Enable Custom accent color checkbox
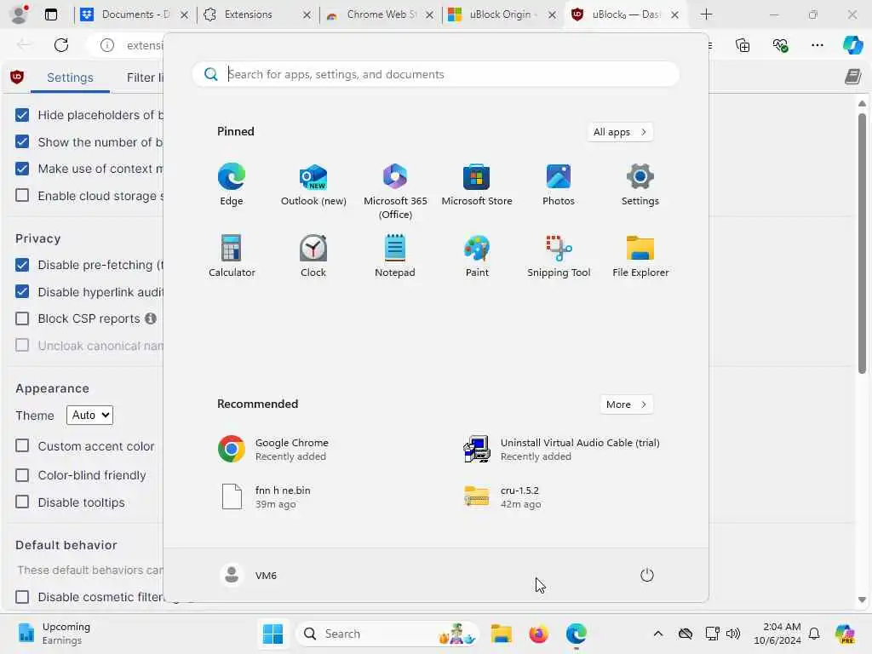 click(22, 446)
